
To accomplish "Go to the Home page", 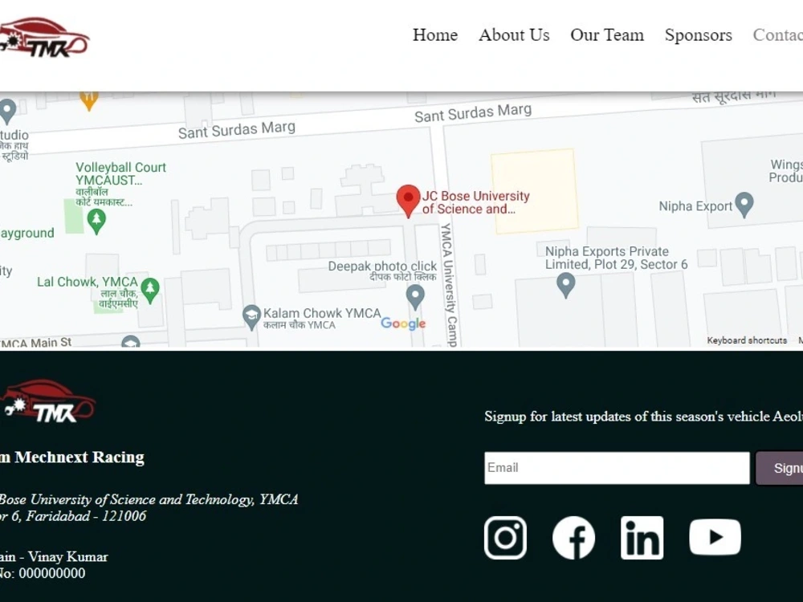I will click(x=435, y=35).
